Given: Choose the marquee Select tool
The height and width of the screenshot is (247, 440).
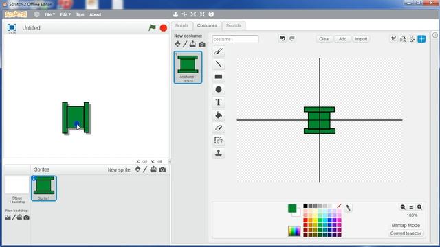Looking at the screenshot, I should click(219, 140).
